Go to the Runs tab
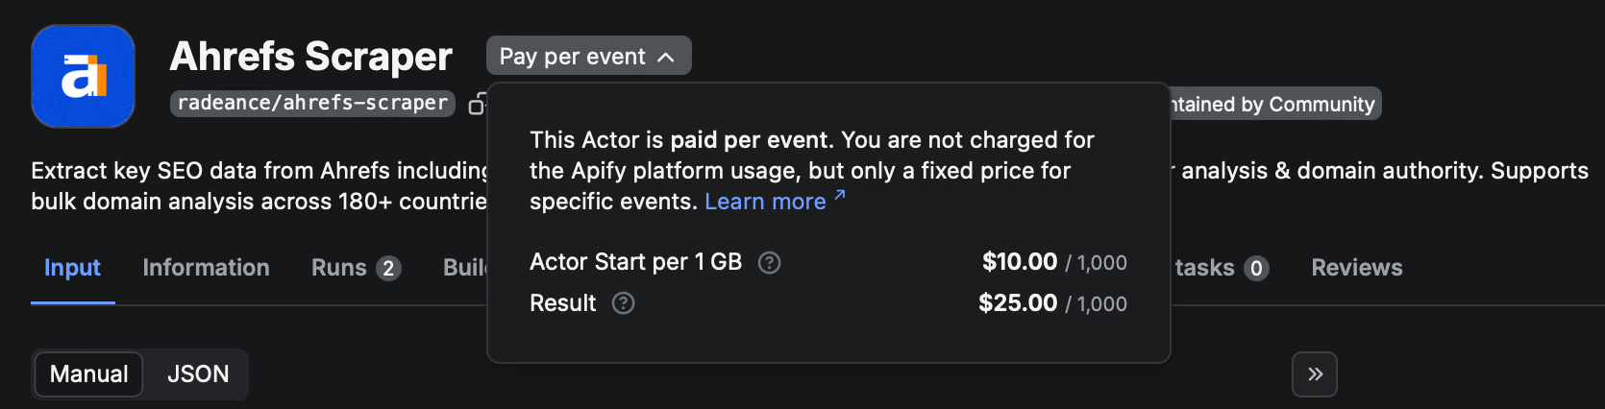The image size is (1605, 409). pos(356,268)
